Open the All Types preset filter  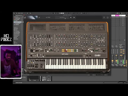point(48,18)
